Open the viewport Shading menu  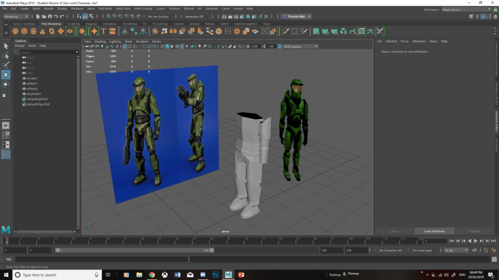point(100,41)
